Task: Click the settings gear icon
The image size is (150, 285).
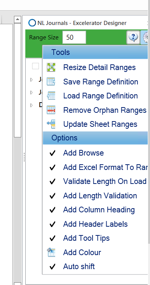Action: click(x=145, y=37)
